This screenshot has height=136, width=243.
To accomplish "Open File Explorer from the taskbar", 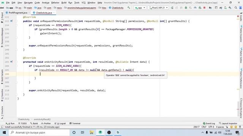I will pyautogui.click(x=92, y=133).
